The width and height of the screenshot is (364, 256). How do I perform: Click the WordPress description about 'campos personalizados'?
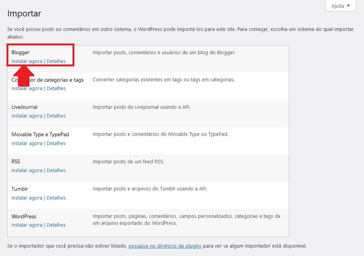click(187, 219)
